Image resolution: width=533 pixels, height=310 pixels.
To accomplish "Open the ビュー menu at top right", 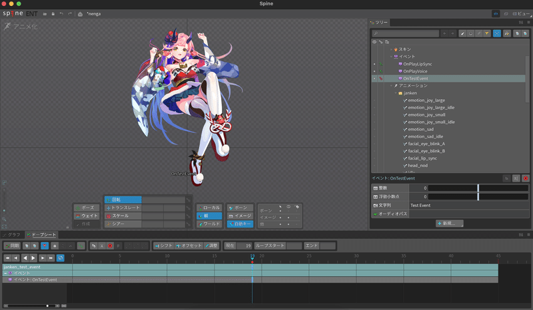I will [x=521, y=13].
